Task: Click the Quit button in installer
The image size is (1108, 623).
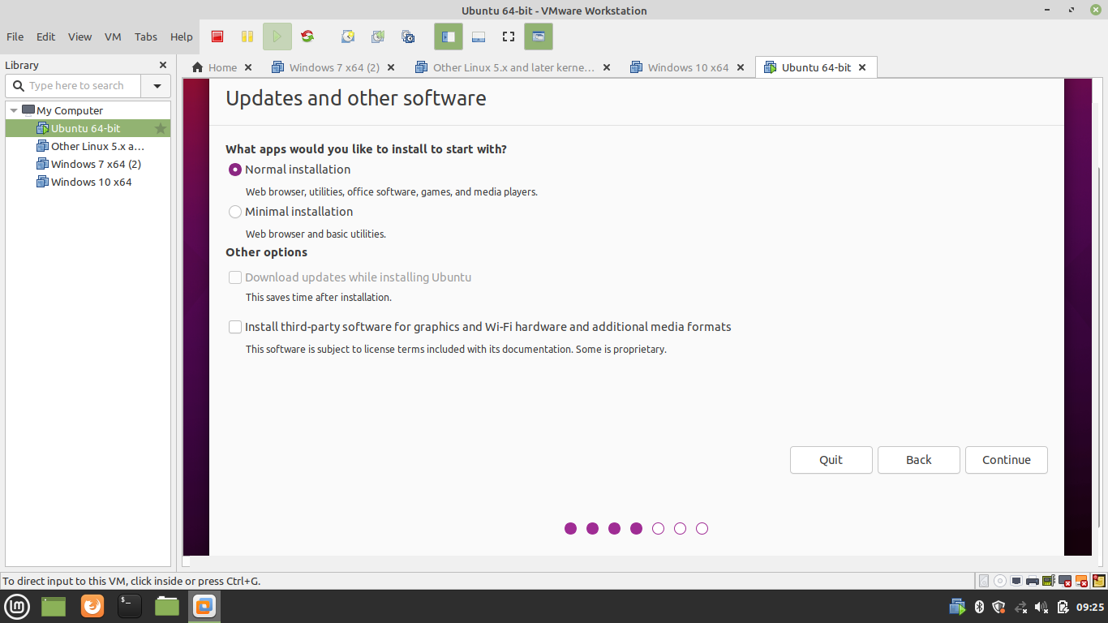Action: point(831,460)
